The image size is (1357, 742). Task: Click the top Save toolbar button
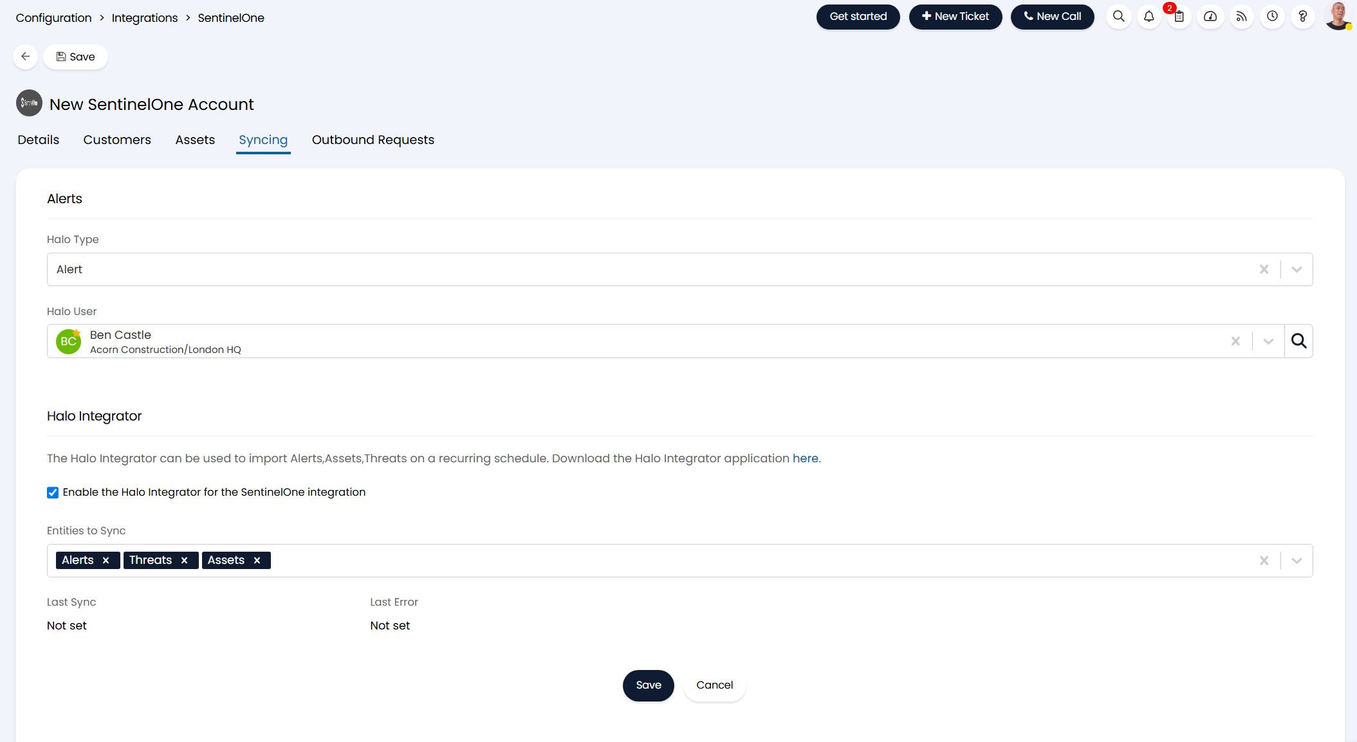[75, 57]
